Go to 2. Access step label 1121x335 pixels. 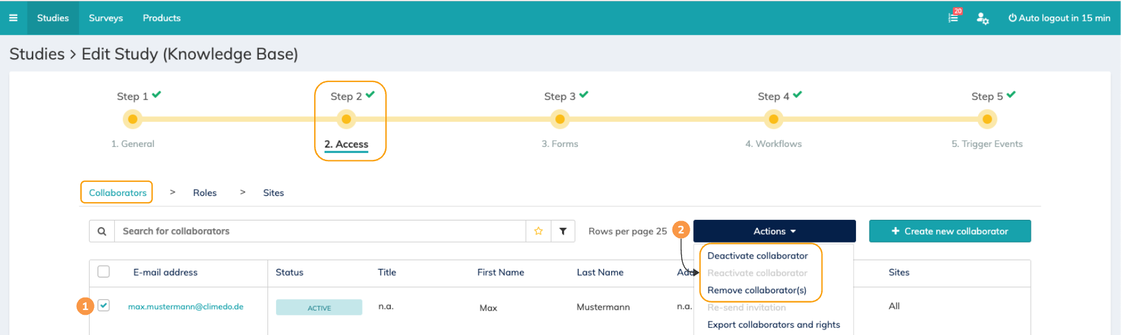coord(346,145)
